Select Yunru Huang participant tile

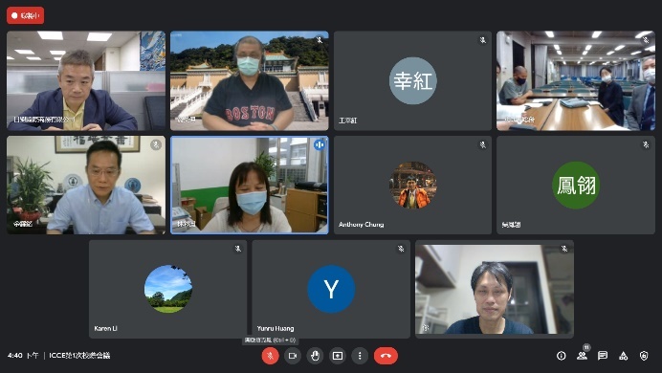[331, 289]
